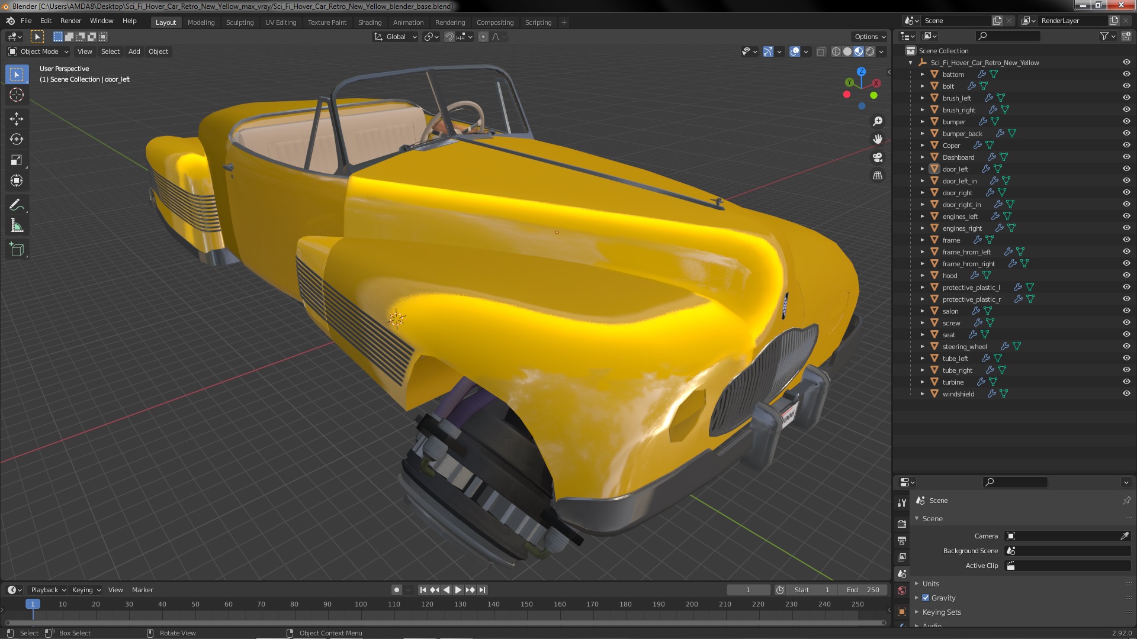Pick the Move tool
The height and width of the screenshot is (639, 1137).
pos(17,119)
